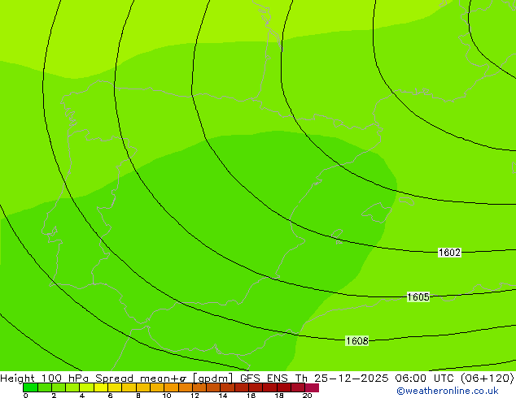Click the '[gpdm]' unit label
The image size is (516, 398).
(x=213, y=379)
